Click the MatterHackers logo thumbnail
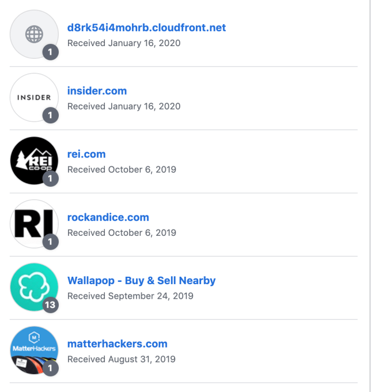 (34, 350)
